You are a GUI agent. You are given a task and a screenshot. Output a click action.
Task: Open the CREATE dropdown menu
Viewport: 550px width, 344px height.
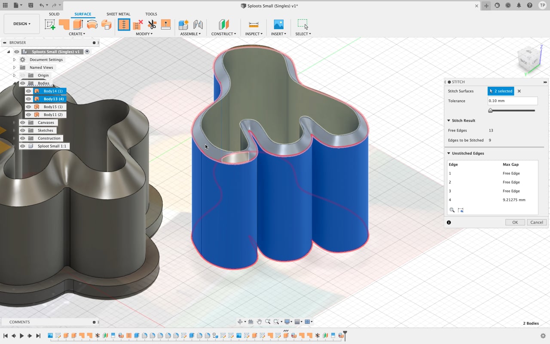coord(77,34)
